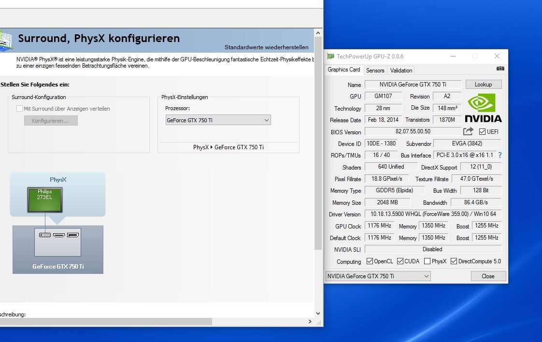Click the Konfigurieren... button
Image resolution: width=542 pixels, height=342 pixels.
pos(51,121)
